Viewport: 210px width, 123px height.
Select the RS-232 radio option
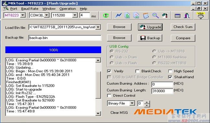[111, 51]
